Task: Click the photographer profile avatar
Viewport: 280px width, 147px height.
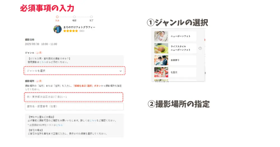Action: pos(57,29)
